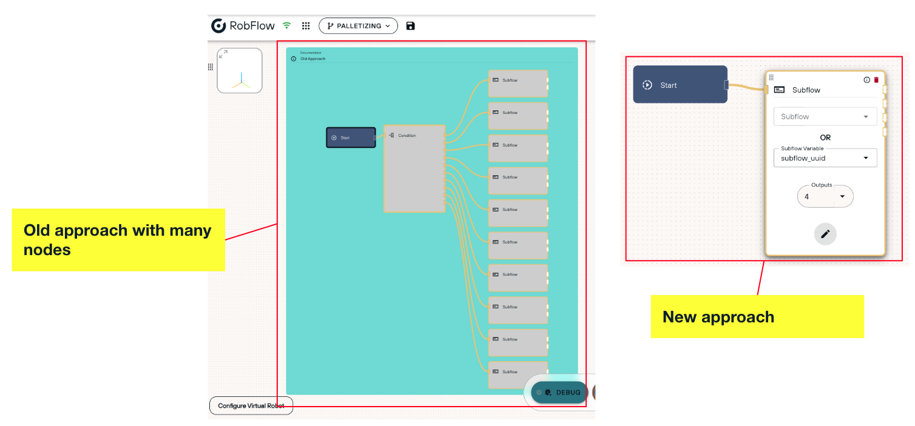Open the greyed Subflow selection dropdown
915x426 pixels.
point(825,116)
